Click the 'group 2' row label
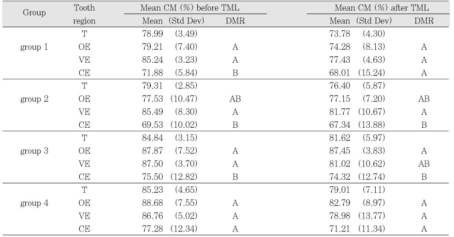This screenshot has width=454, height=237. 34,99
